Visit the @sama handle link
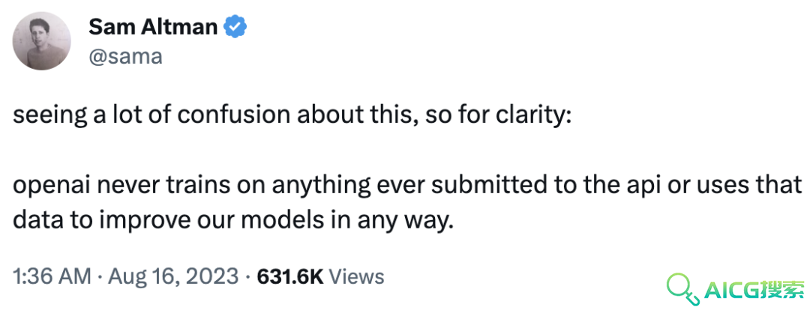 click(125, 56)
